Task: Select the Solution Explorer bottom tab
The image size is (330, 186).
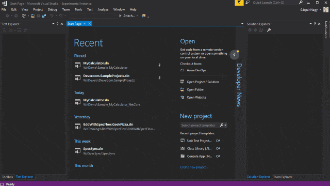Action: (x=258, y=177)
